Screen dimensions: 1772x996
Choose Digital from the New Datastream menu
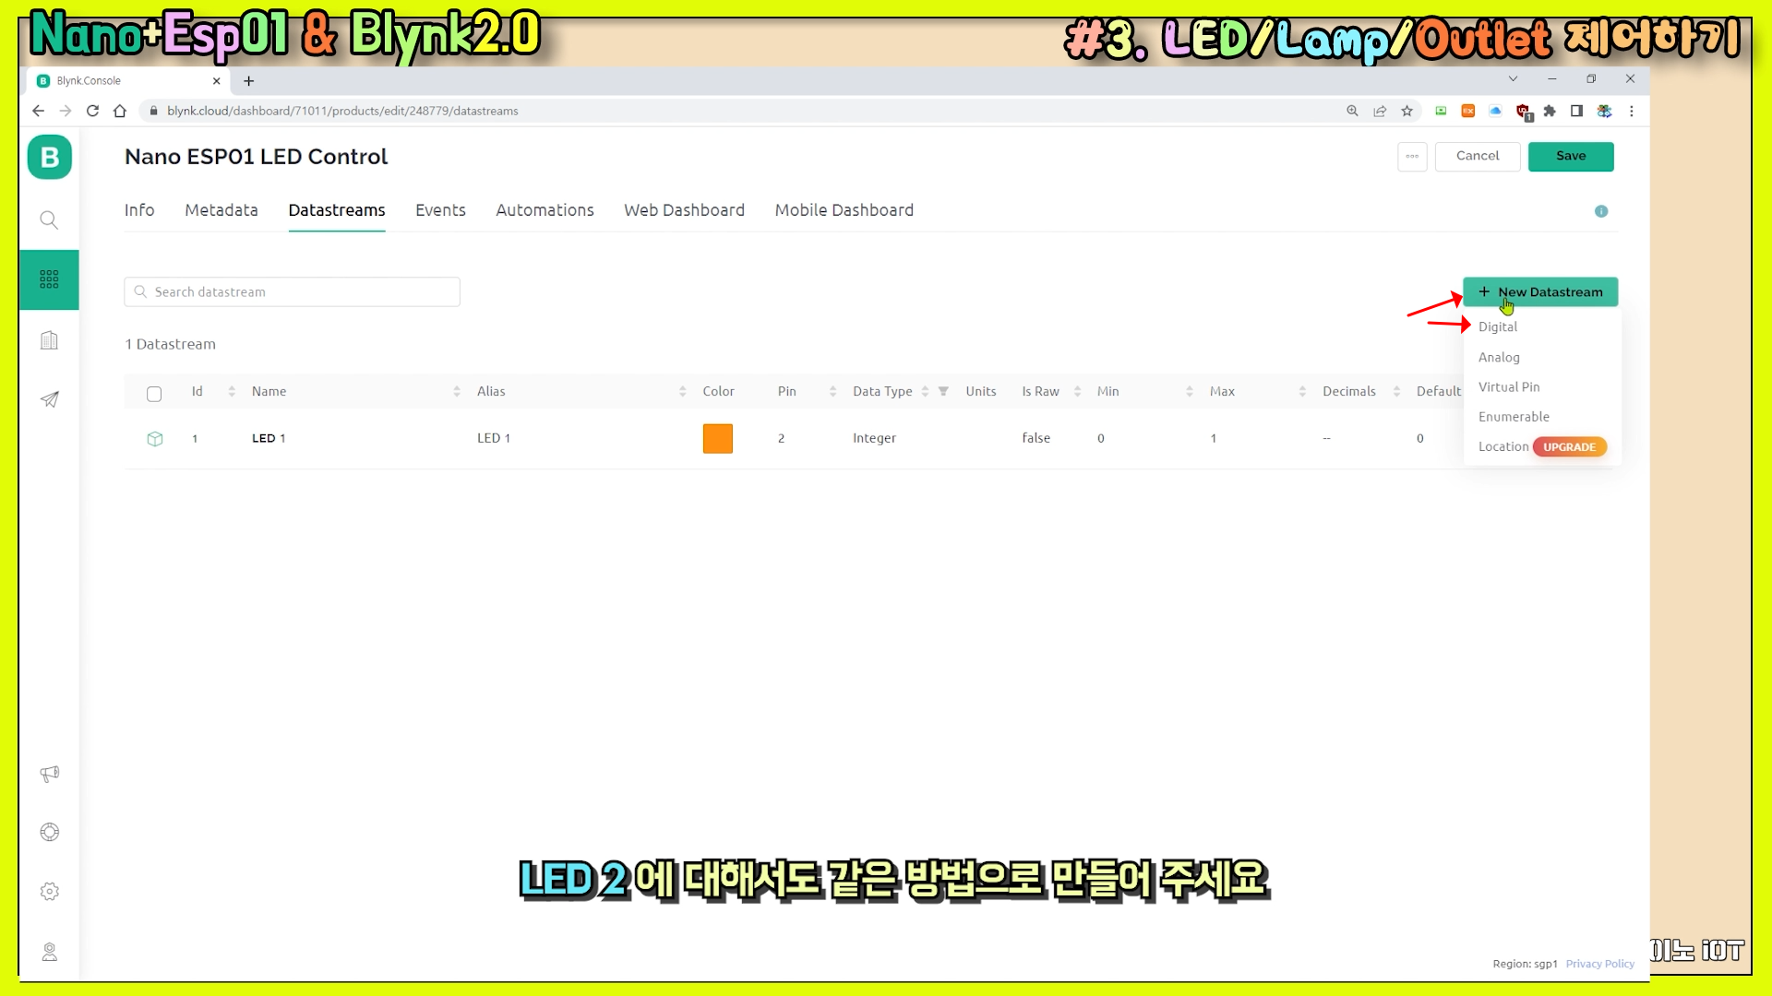pos(1497,327)
